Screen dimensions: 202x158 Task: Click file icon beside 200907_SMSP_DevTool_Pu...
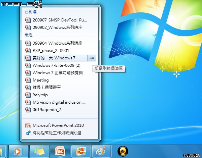pos(28,20)
